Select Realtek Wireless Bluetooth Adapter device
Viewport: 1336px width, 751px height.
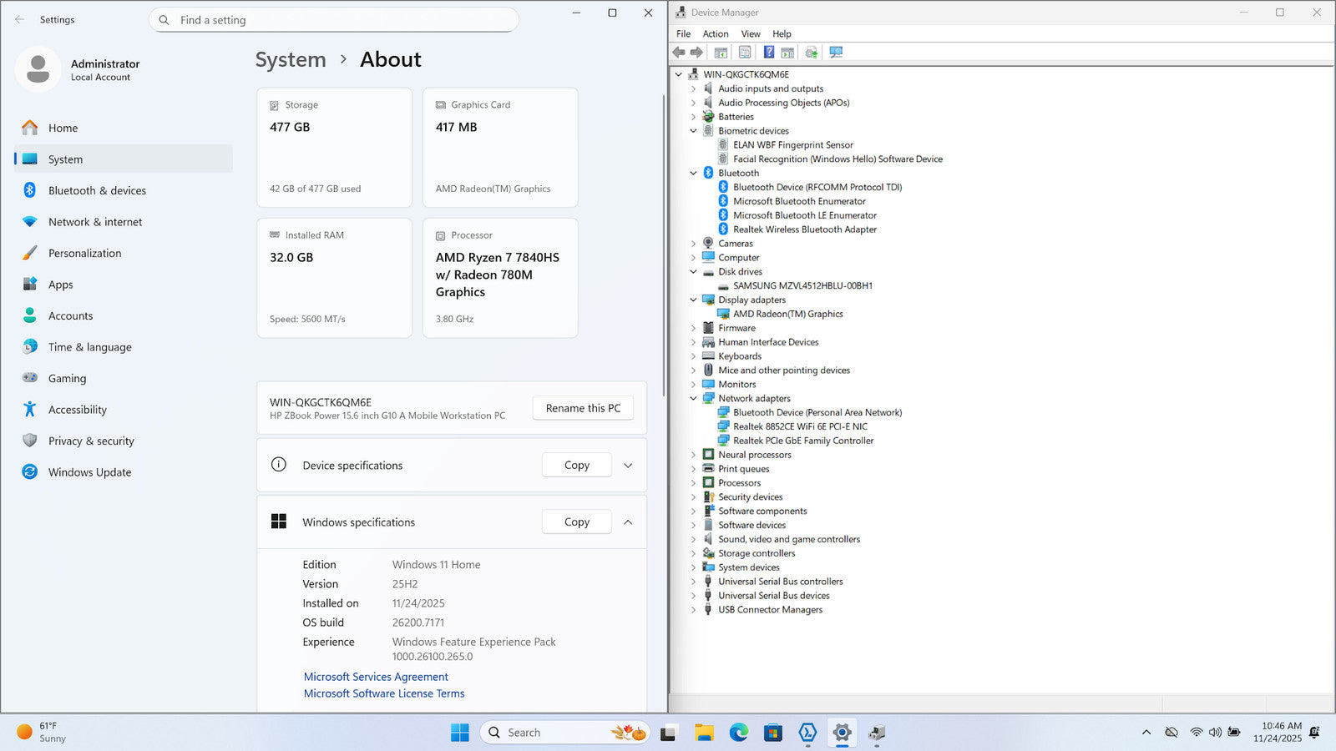pos(804,229)
